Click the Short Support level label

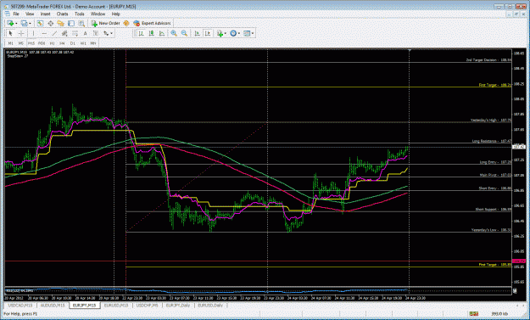[494, 210]
